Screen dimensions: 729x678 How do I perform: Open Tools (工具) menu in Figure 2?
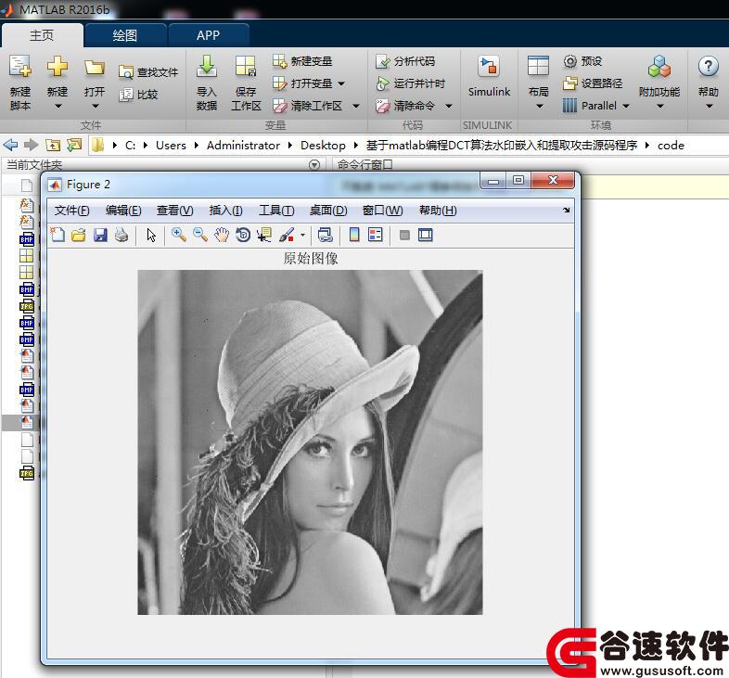[x=276, y=211]
